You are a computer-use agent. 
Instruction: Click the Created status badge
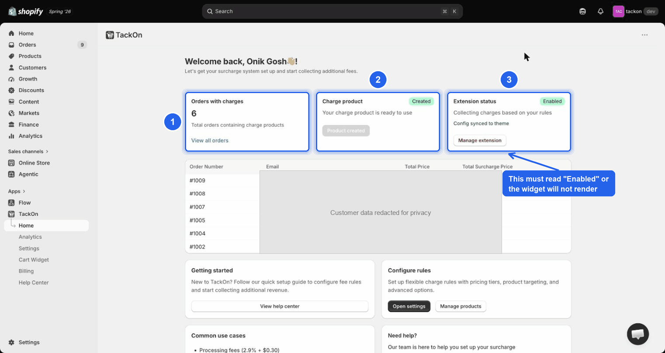pos(421,101)
